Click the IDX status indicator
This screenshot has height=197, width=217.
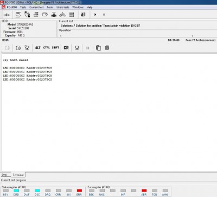click(69, 190)
